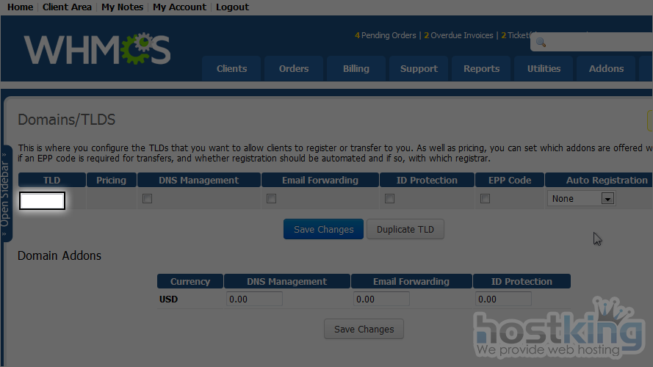This screenshot has width=653, height=367.
Task: Open the Utilities menu
Action: pyautogui.click(x=544, y=69)
